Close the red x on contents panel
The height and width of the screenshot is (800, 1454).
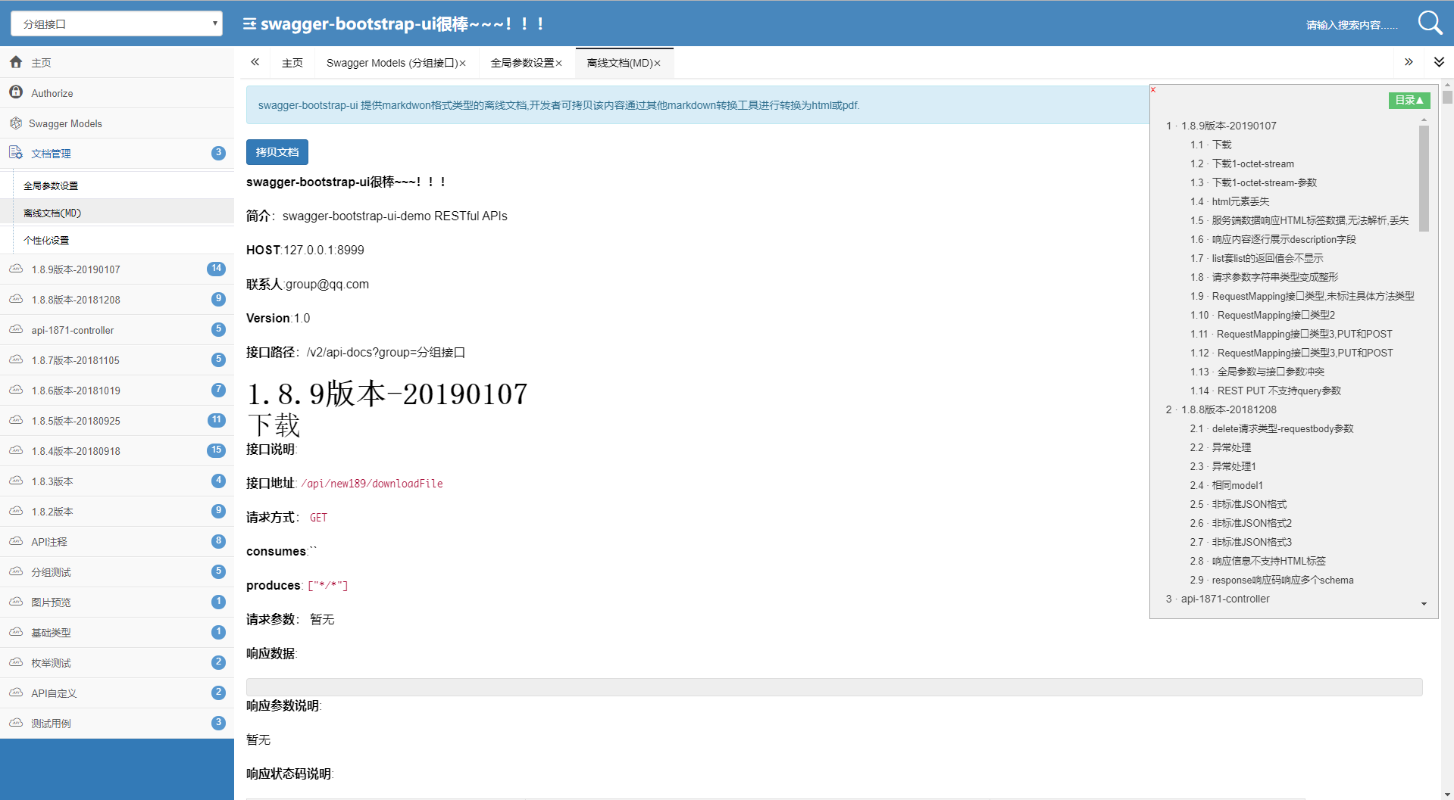pos(1153,90)
